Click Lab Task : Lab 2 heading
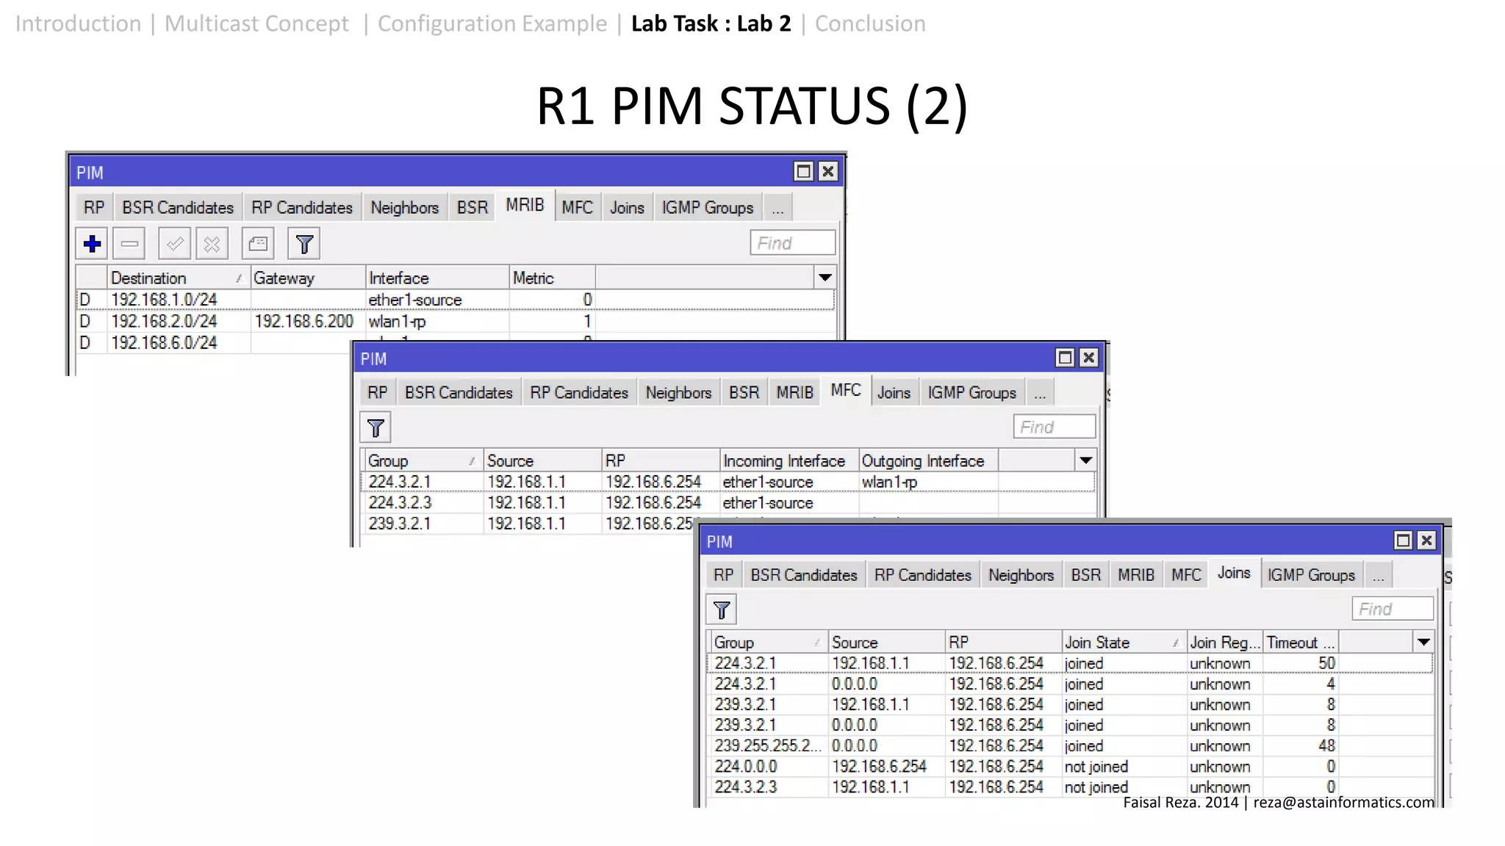 [711, 23]
